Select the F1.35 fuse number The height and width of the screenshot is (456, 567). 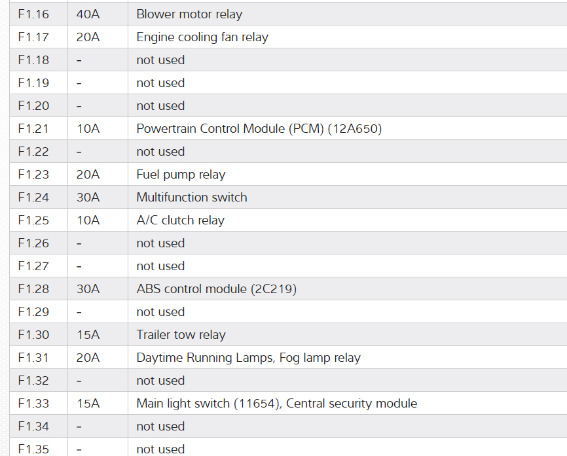[33, 449]
